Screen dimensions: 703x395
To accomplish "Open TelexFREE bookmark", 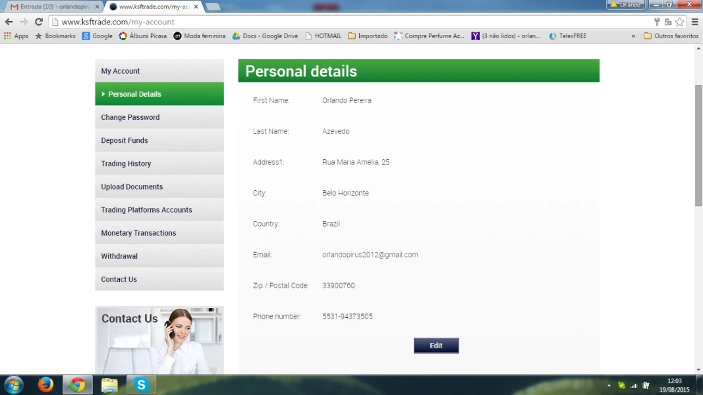I will [567, 36].
